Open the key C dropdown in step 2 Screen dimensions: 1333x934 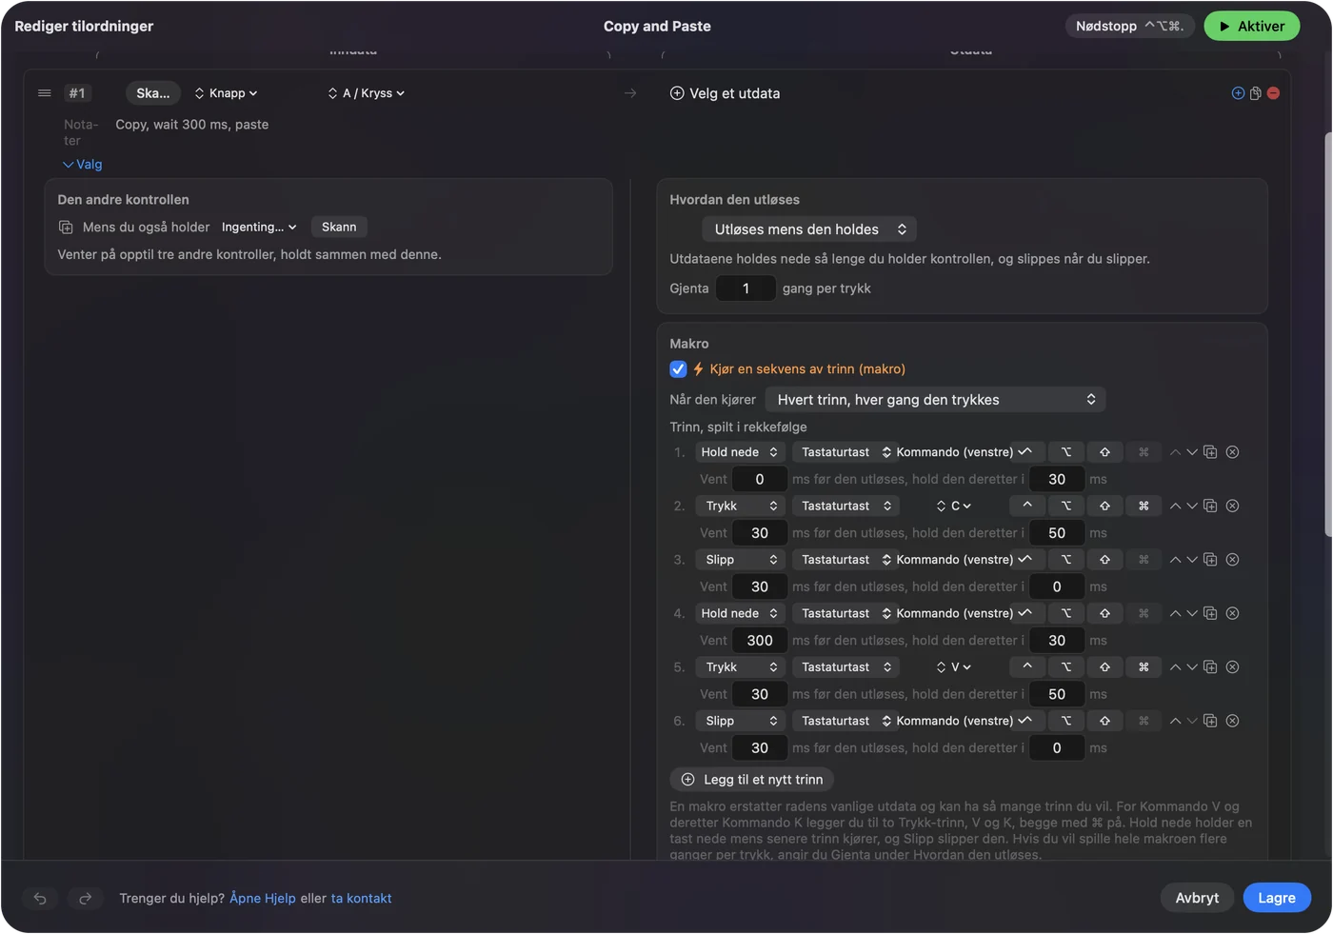point(953,507)
